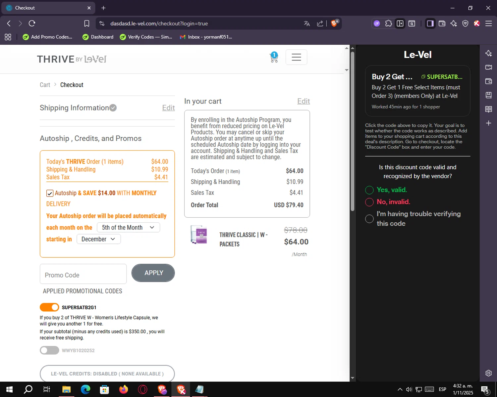Open the Windows Start menu
The width and height of the screenshot is (497, 397).
click(9, 389)
